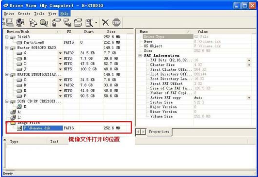Open the View menu
Screen dimensions: 258x177
pyautogui.click(x=52, y=14)
